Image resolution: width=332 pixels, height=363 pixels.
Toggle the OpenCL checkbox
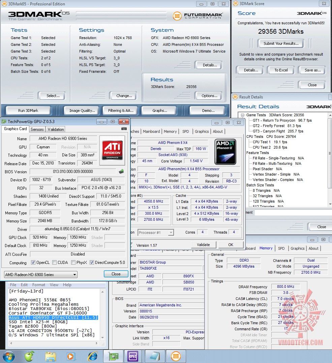33,262
